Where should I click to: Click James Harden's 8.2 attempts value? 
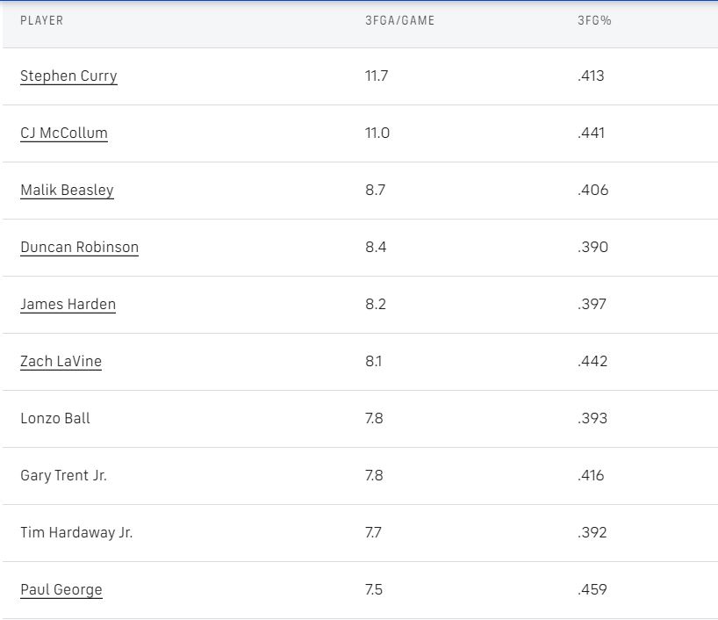pos(376,305)
